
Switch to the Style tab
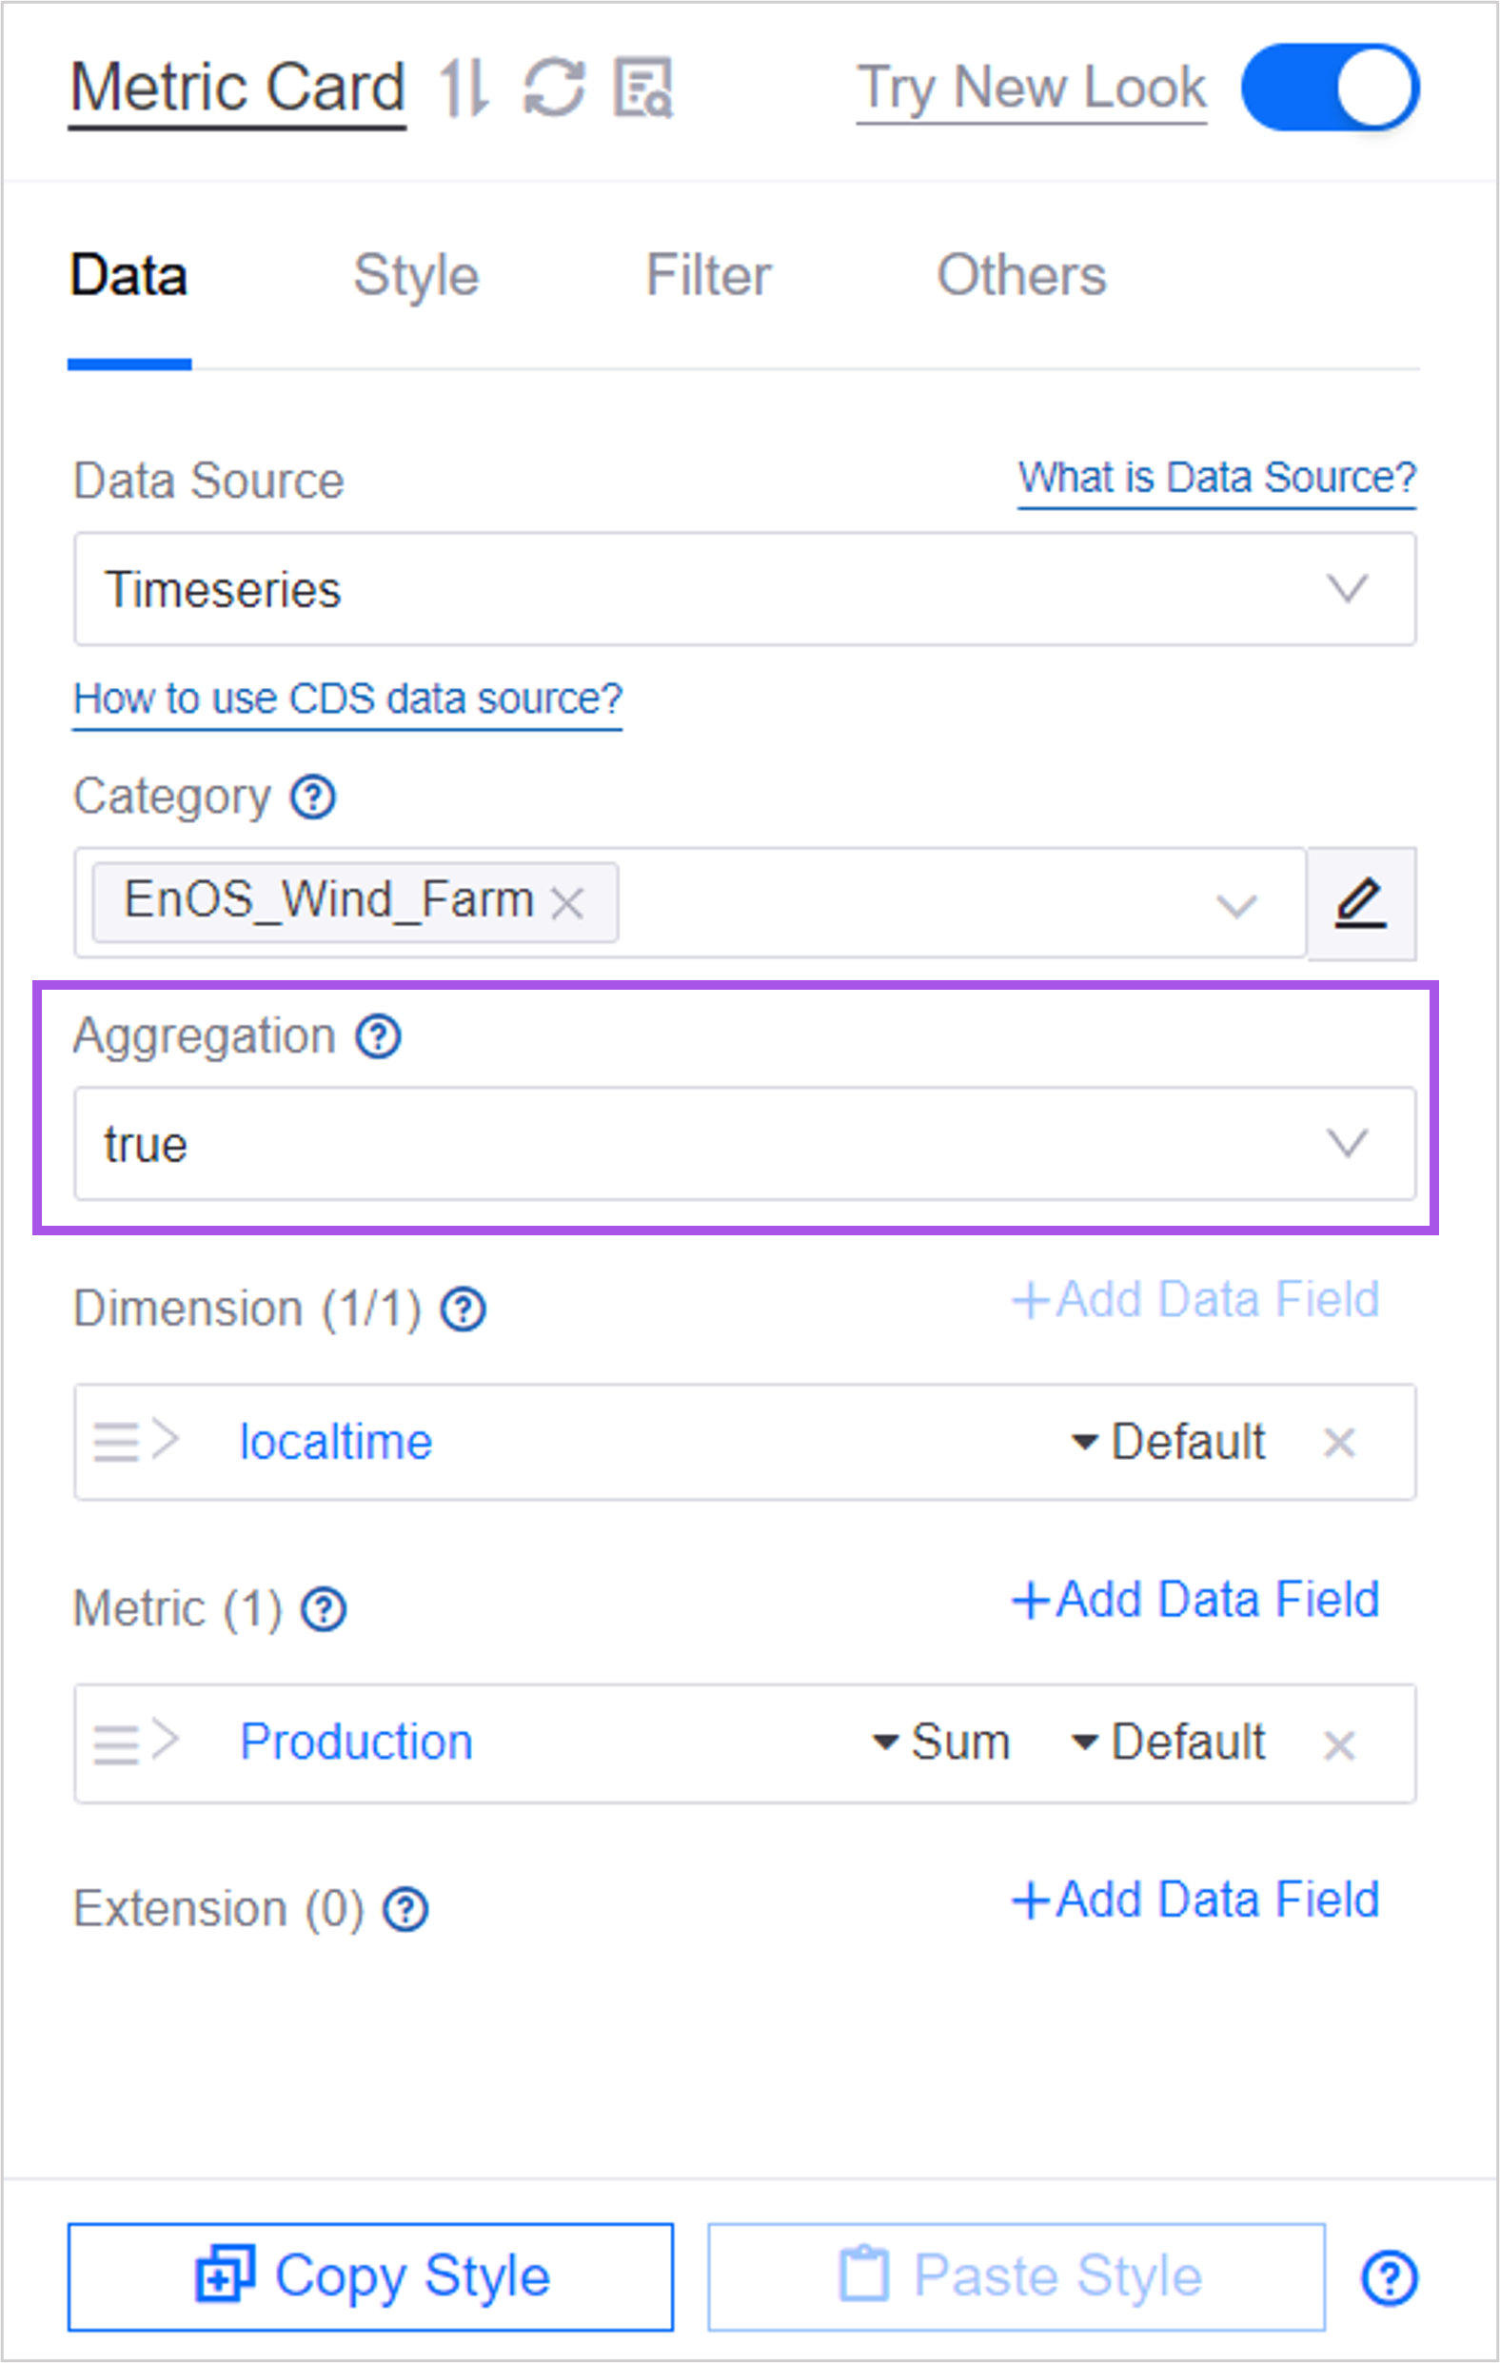coord(416,276)
